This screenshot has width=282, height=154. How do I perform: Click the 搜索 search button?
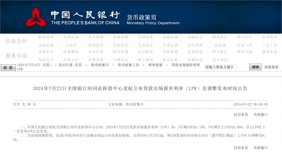(x=255, y=67)
